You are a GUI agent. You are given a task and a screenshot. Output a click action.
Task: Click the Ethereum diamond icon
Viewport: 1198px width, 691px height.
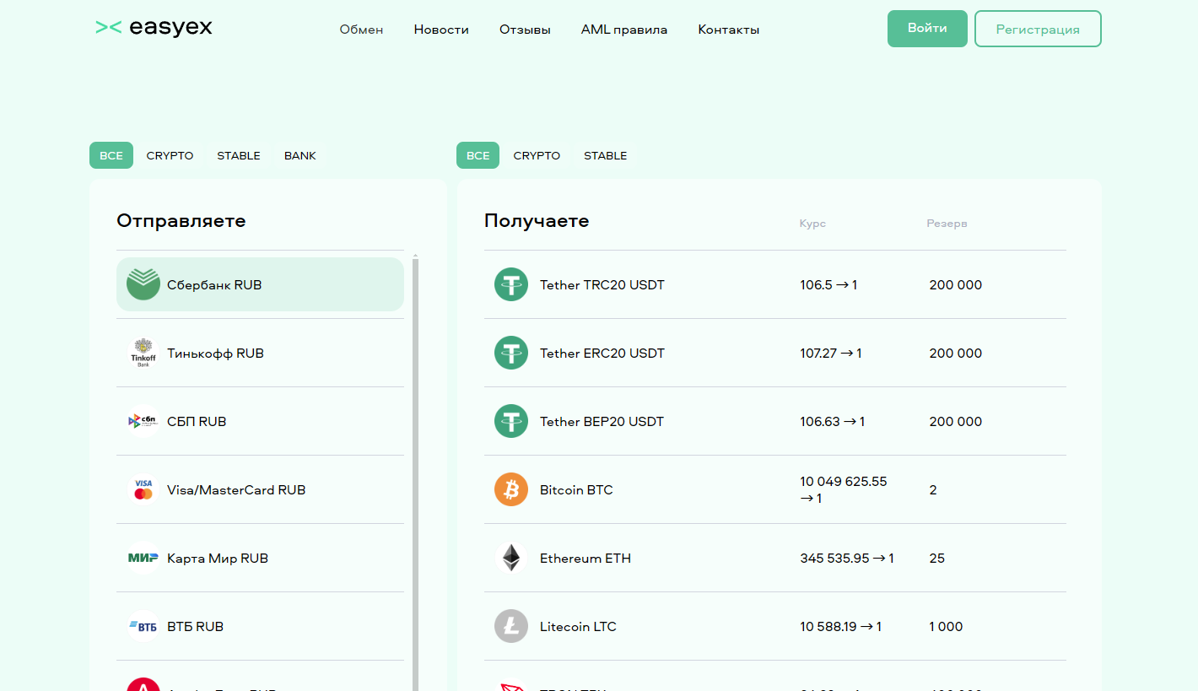pos(511,558)
